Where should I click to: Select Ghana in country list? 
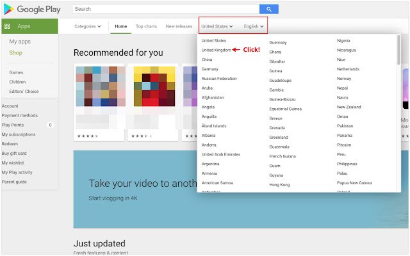coord(275,52)
